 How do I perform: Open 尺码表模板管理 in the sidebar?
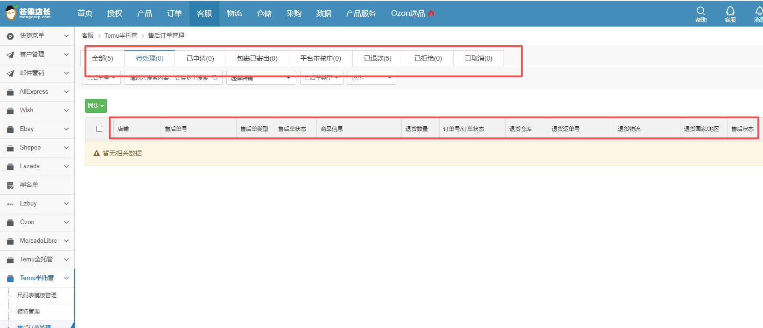click(37, 295)
